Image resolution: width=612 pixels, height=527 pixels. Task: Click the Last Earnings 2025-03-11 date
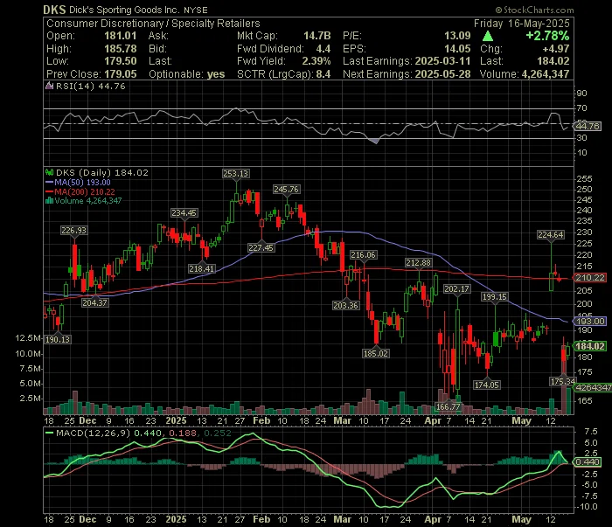442,61
